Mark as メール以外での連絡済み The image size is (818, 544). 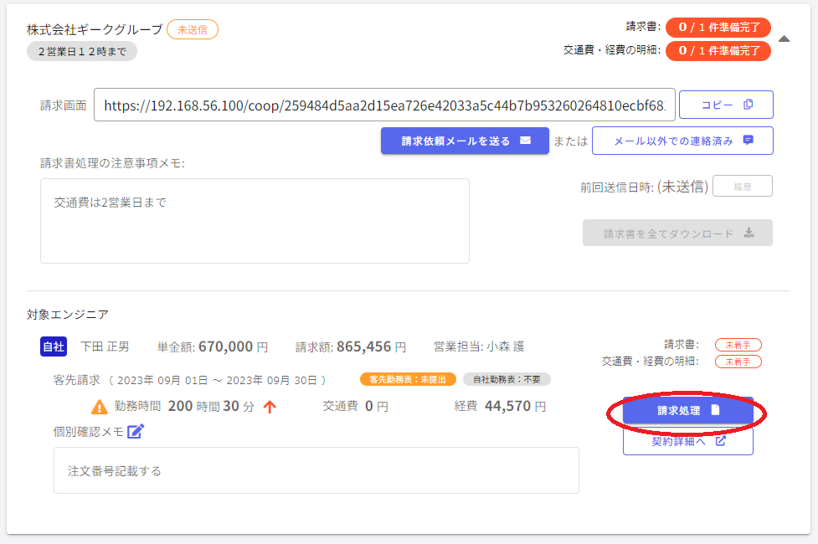coord(682,141)
